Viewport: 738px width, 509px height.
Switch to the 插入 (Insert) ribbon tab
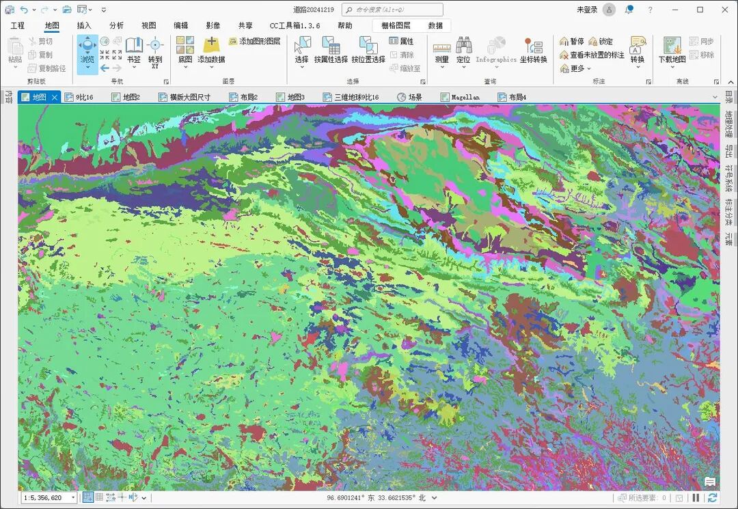pyautogui.click(x=84, y=25)
